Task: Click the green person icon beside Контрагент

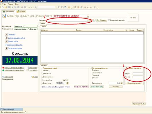Action: click(x=94, y=20)
